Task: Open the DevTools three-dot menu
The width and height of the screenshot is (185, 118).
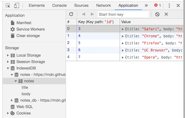Action: [169, 5]
